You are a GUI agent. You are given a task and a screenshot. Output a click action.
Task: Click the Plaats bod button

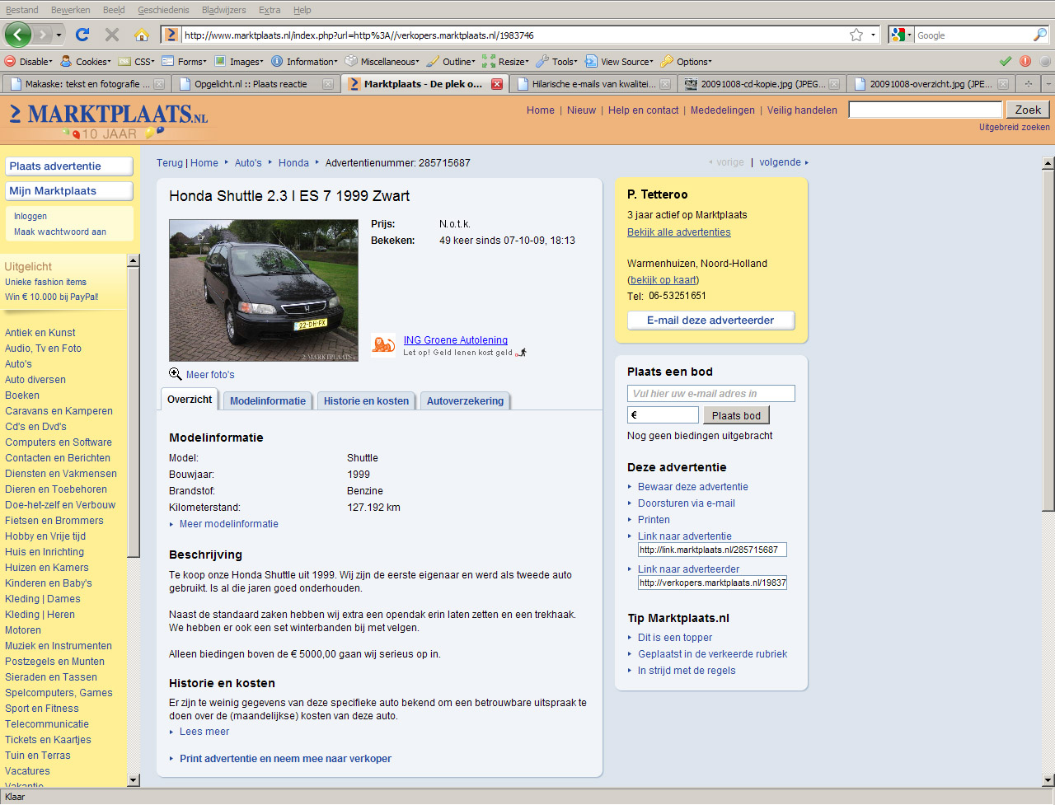tap(736, 415)
